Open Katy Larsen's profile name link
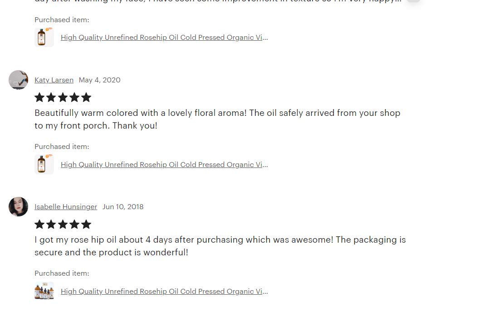499x316 pixels. click(x=54, y=80)
